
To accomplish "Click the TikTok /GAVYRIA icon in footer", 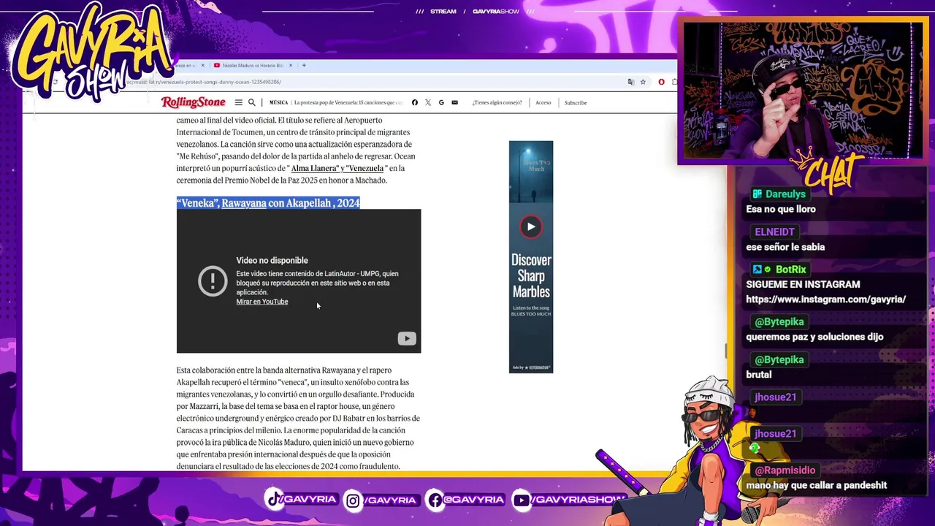I will pos(275,500).
